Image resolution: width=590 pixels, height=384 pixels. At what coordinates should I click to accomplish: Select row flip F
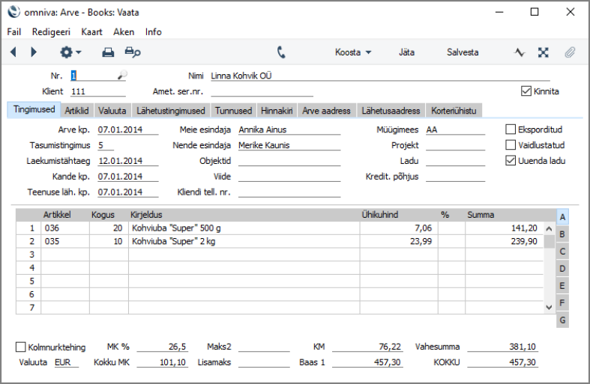562,303
